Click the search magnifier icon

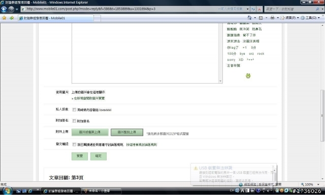(317, 9)
